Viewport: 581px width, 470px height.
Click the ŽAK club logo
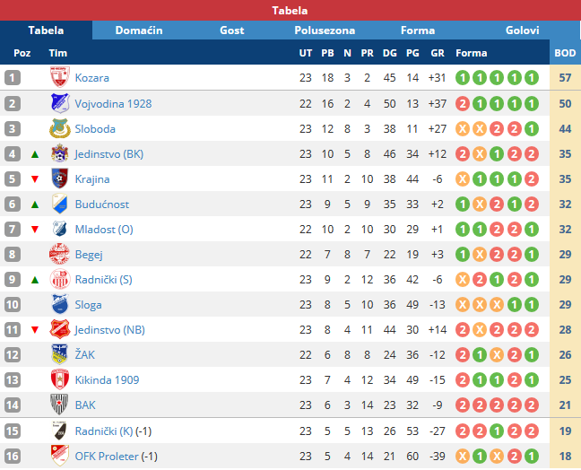pos(59,354)
